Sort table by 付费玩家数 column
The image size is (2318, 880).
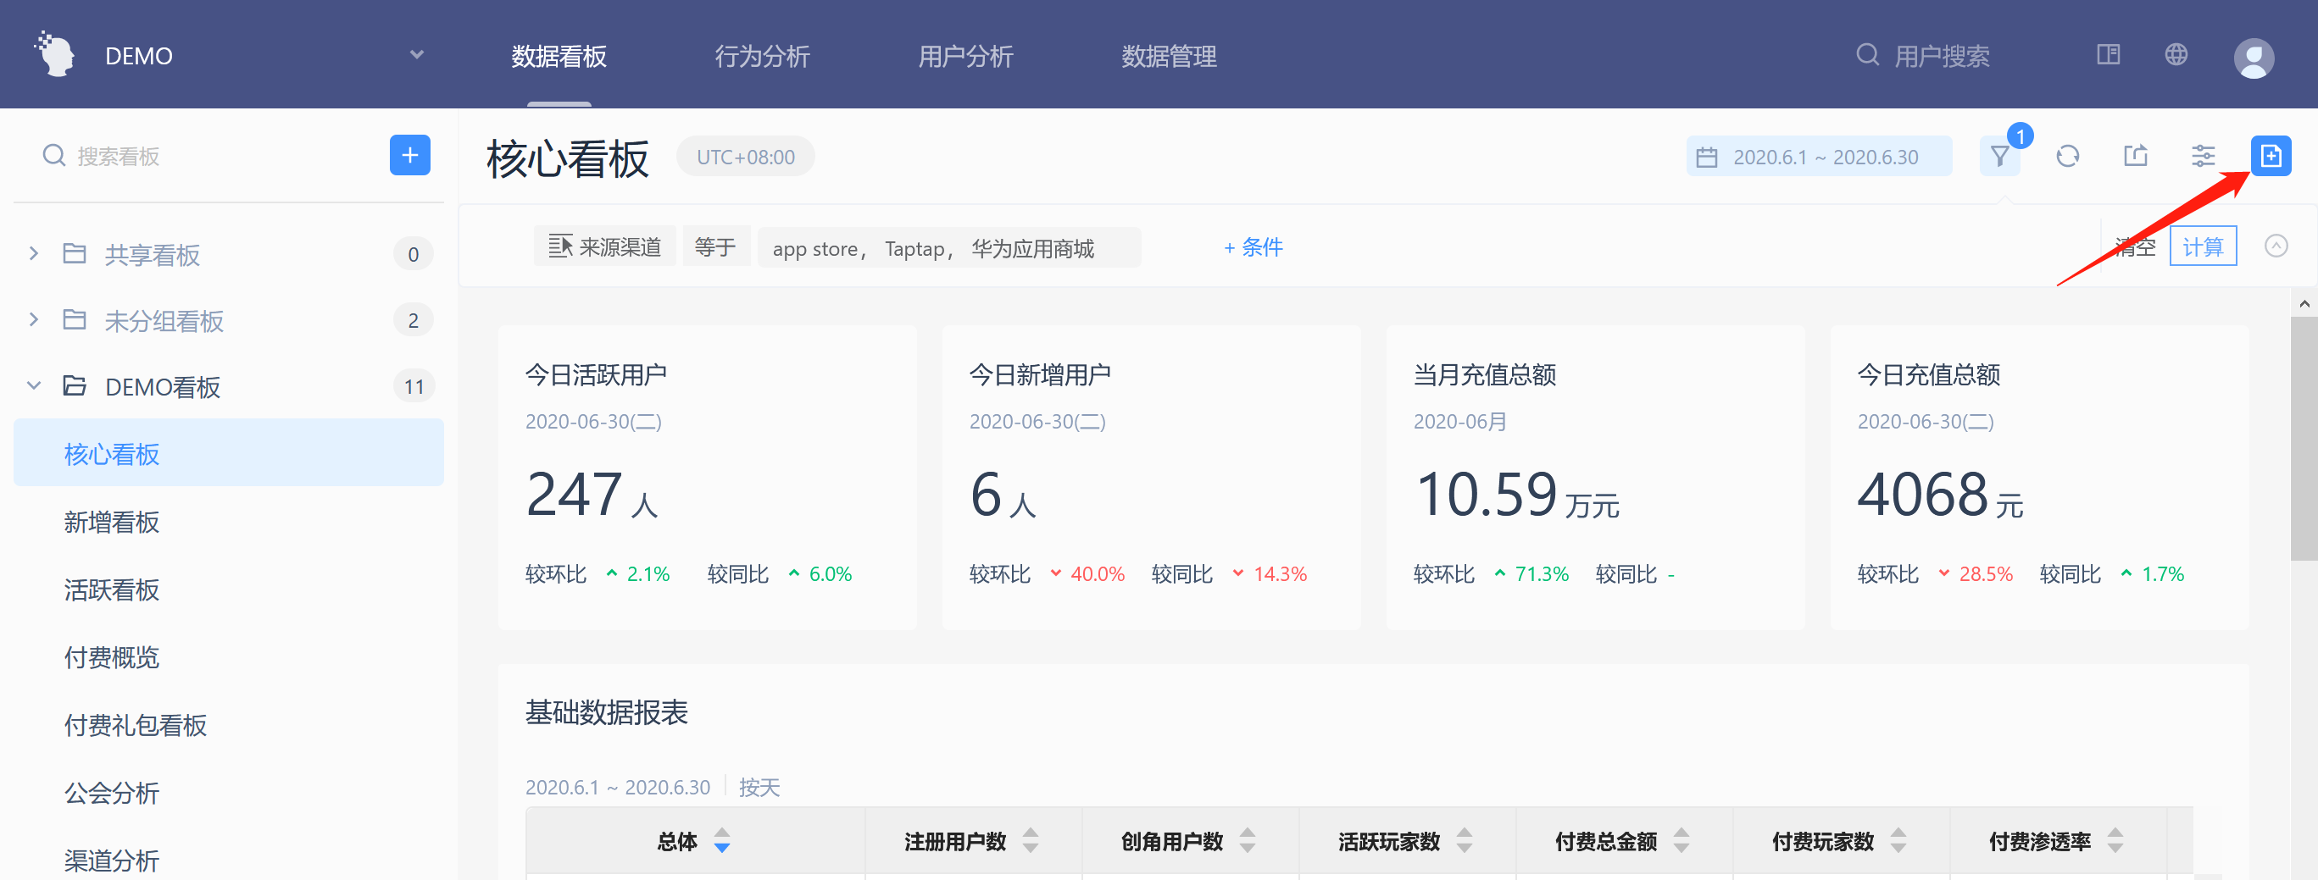click(x=1898, y=841)
